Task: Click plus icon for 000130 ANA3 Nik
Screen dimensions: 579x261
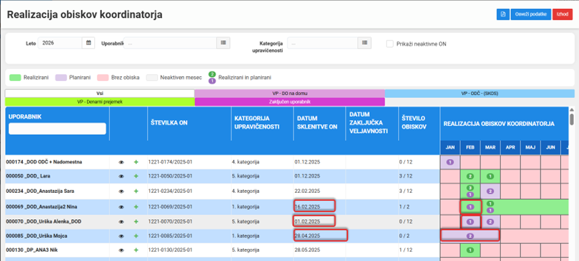Action: coord(136,250)
